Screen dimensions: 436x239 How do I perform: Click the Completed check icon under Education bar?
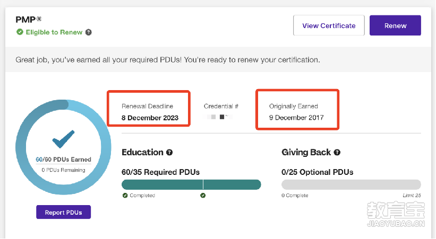125,196
